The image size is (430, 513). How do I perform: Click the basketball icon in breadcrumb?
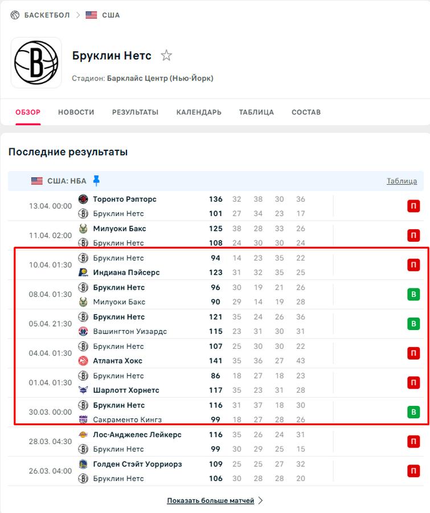click(15, 15)
